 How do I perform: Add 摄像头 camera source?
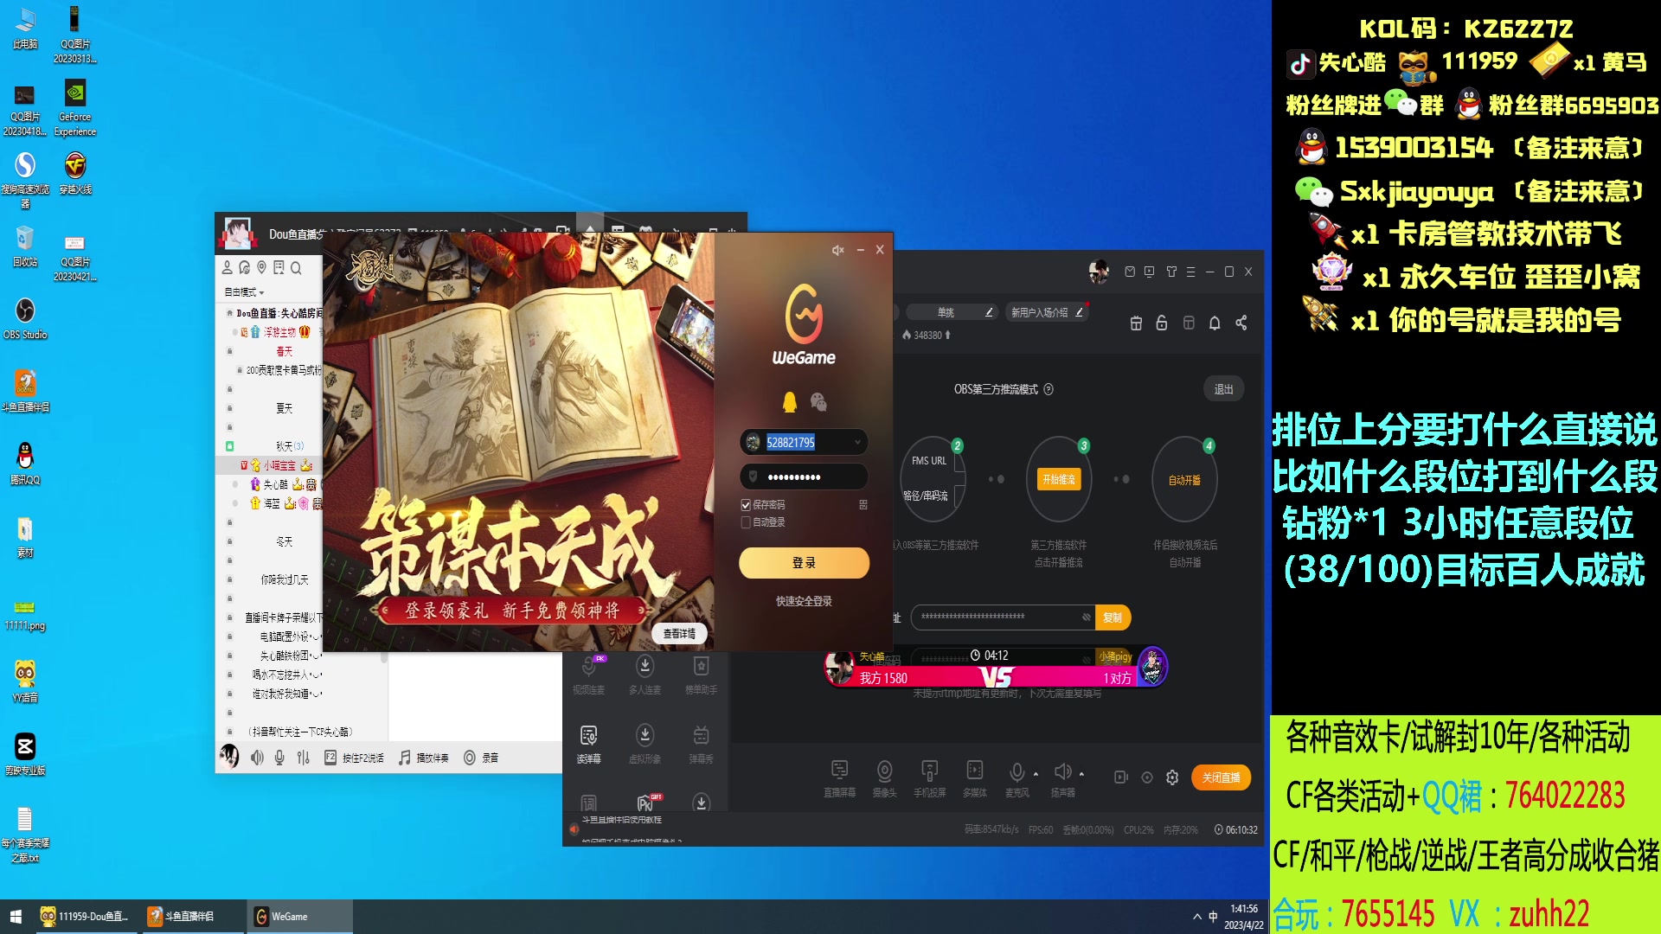tap(884, 777)
